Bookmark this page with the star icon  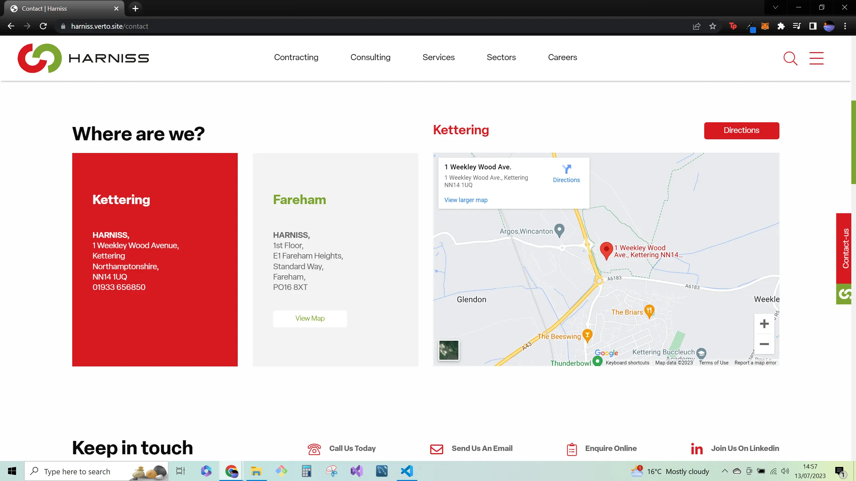(713, 26)
